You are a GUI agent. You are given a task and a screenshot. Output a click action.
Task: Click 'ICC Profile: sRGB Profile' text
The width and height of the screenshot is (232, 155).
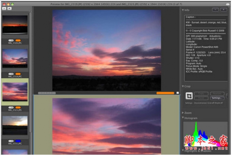199,72
